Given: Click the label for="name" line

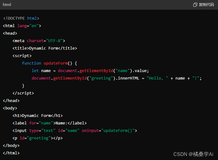Looking at the screenshot, I should [50, 123].
